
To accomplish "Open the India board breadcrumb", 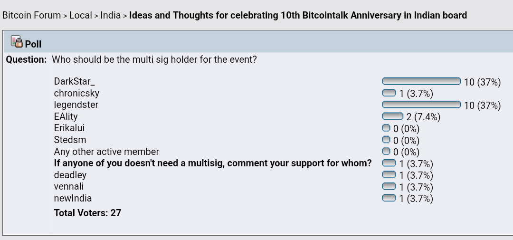I will point(111,15).
